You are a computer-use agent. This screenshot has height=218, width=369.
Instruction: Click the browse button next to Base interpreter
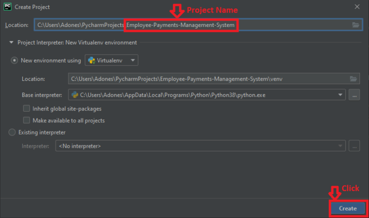pos(354,95)
